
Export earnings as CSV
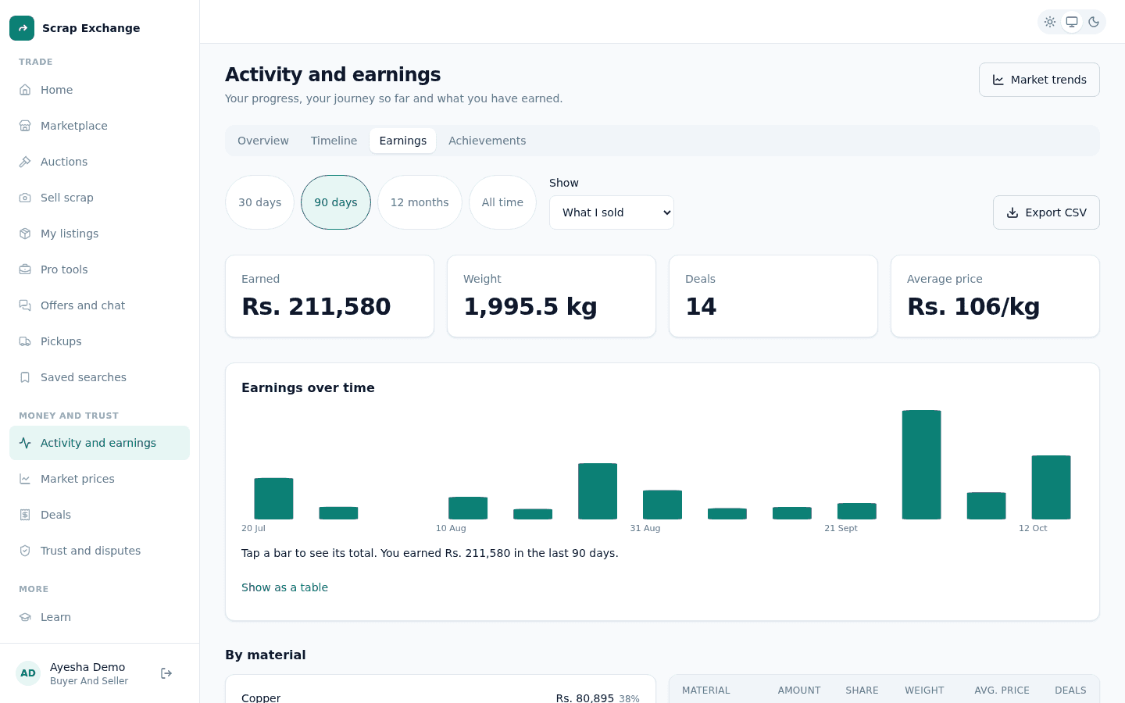[x=1046, y=212]
